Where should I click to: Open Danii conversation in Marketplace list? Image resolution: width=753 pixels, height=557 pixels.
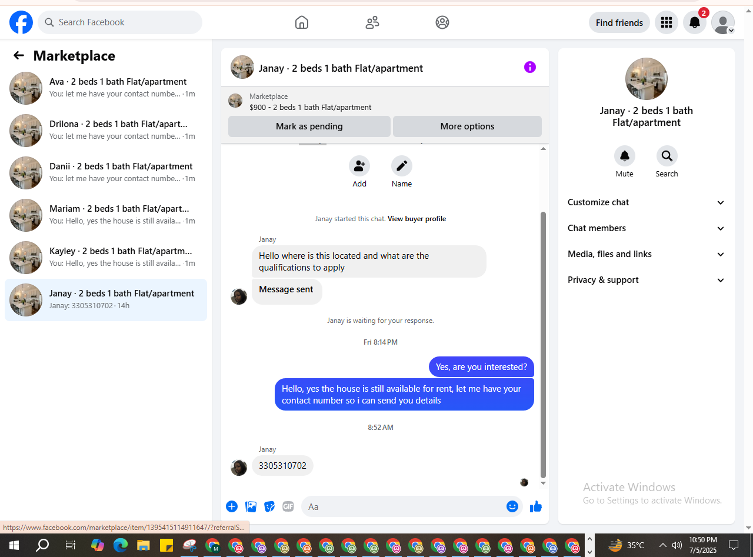(106, 173)
